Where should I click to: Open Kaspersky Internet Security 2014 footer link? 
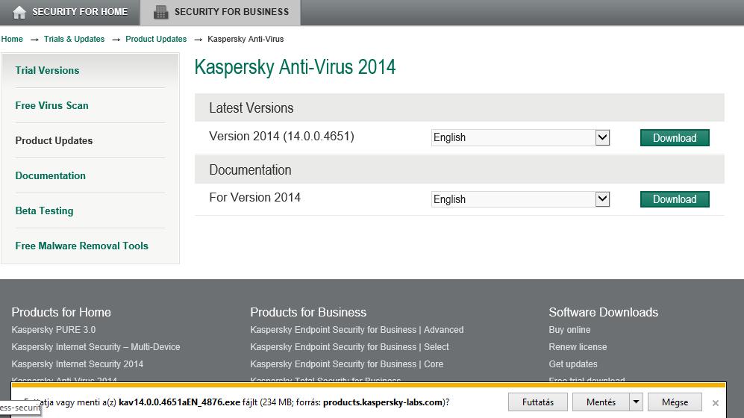tap(78, 364)
